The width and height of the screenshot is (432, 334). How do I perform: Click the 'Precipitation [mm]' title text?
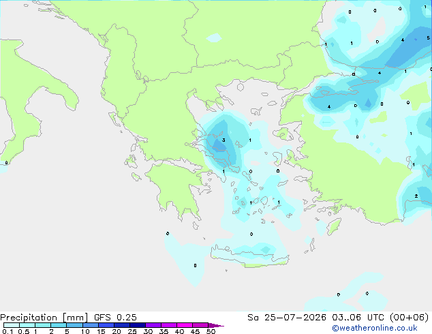[44, 318]
